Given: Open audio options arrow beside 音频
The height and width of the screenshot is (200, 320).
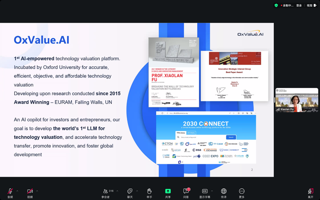Looking at the screenshot, I should coord(17,191).
